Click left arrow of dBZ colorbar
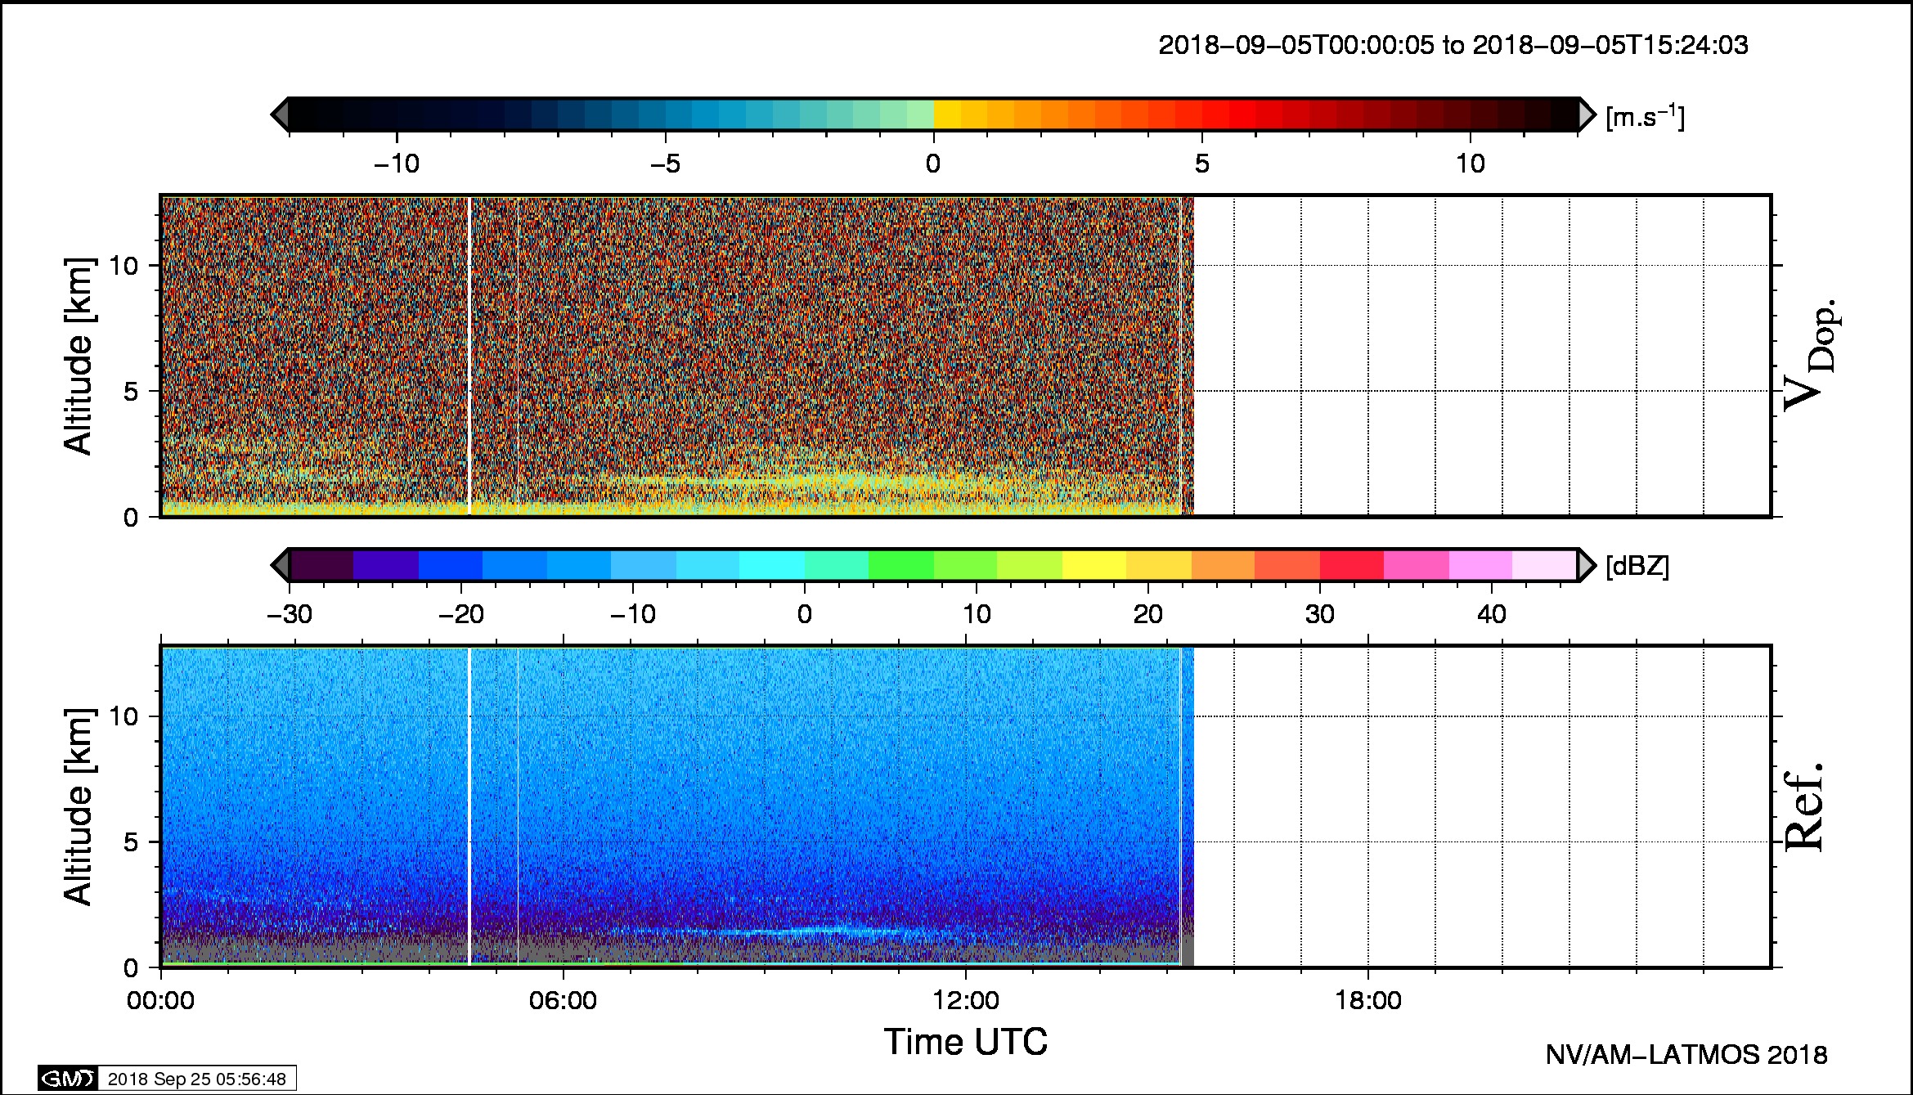This screenshot has height=1095, width=1913. 281,565
